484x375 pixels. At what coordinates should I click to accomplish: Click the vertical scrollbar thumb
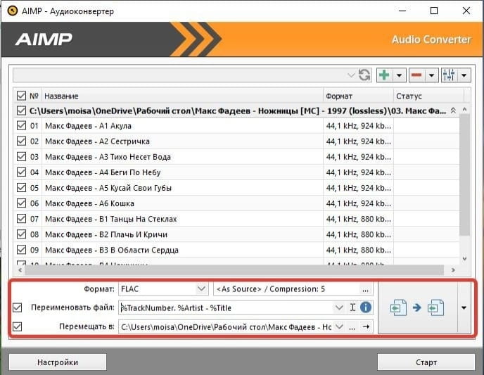pos(464,174)
